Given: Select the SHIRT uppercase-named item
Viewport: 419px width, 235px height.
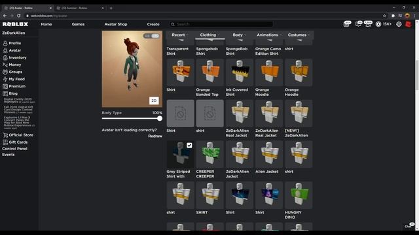Looking at the screenshot, I should click(209, 198).
